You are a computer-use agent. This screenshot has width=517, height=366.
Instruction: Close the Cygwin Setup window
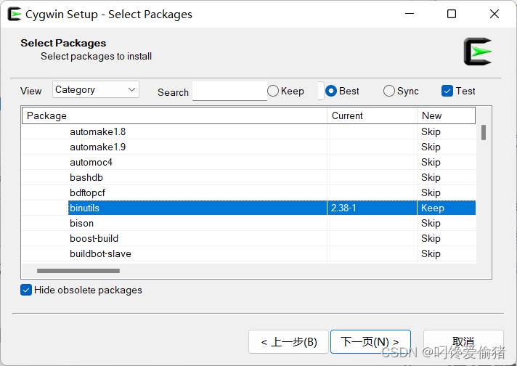point(494,14)
